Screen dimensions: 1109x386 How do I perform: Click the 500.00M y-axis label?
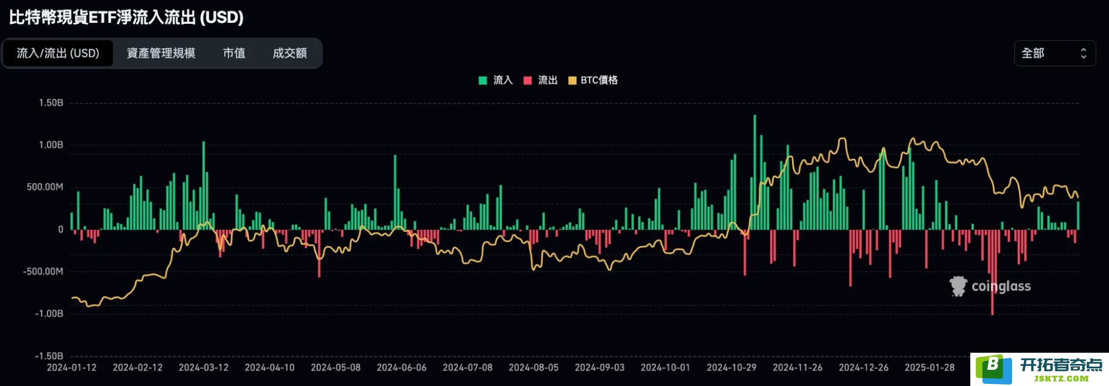(x=45, y=187)
